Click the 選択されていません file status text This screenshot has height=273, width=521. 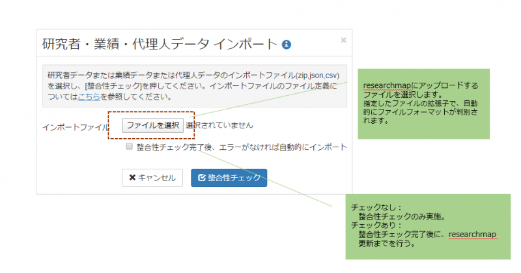click(x=219, y=125)
